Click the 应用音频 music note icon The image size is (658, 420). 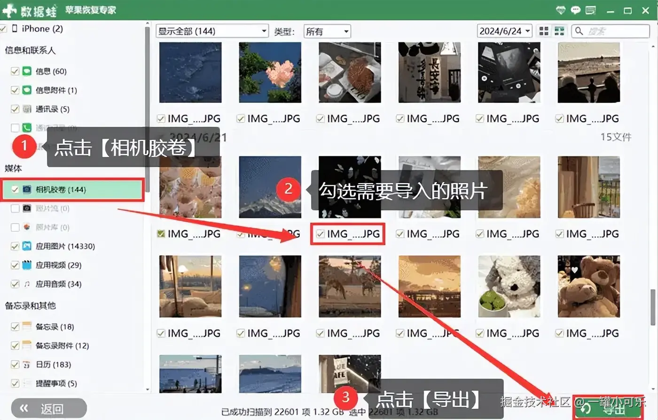(x=27, y=284)
